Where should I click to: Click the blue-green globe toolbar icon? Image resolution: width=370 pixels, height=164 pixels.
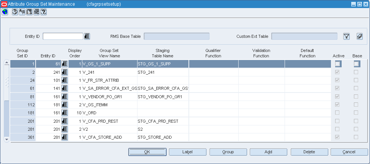5,12
